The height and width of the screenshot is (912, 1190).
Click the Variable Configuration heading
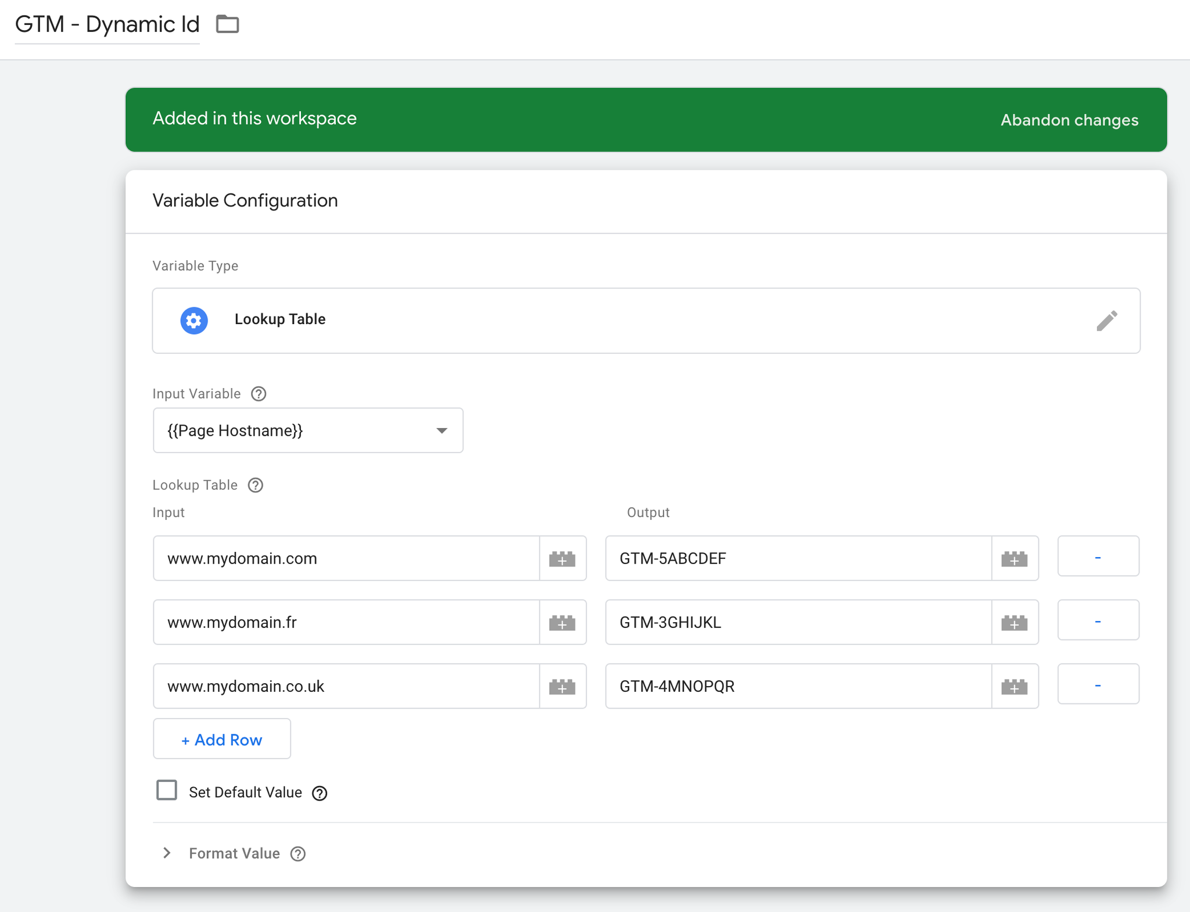point(245,201)
